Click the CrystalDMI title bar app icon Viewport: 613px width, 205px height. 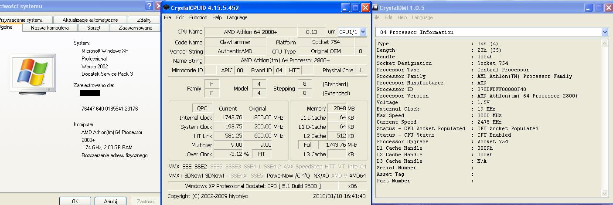click(375, 7)
